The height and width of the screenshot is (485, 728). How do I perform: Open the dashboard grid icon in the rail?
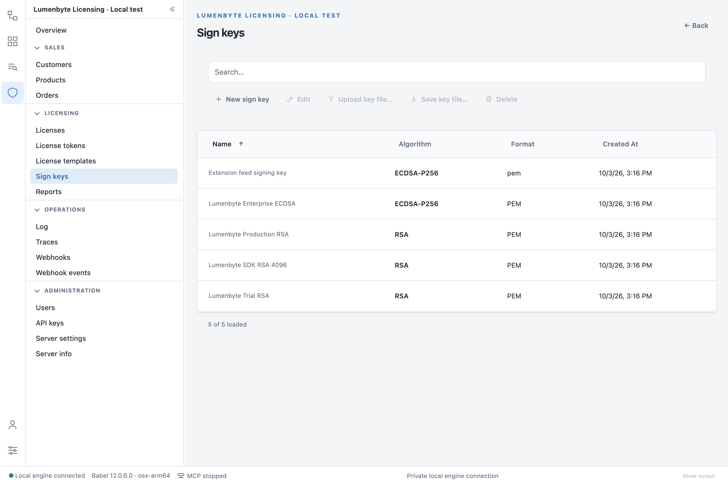point(12,41)
